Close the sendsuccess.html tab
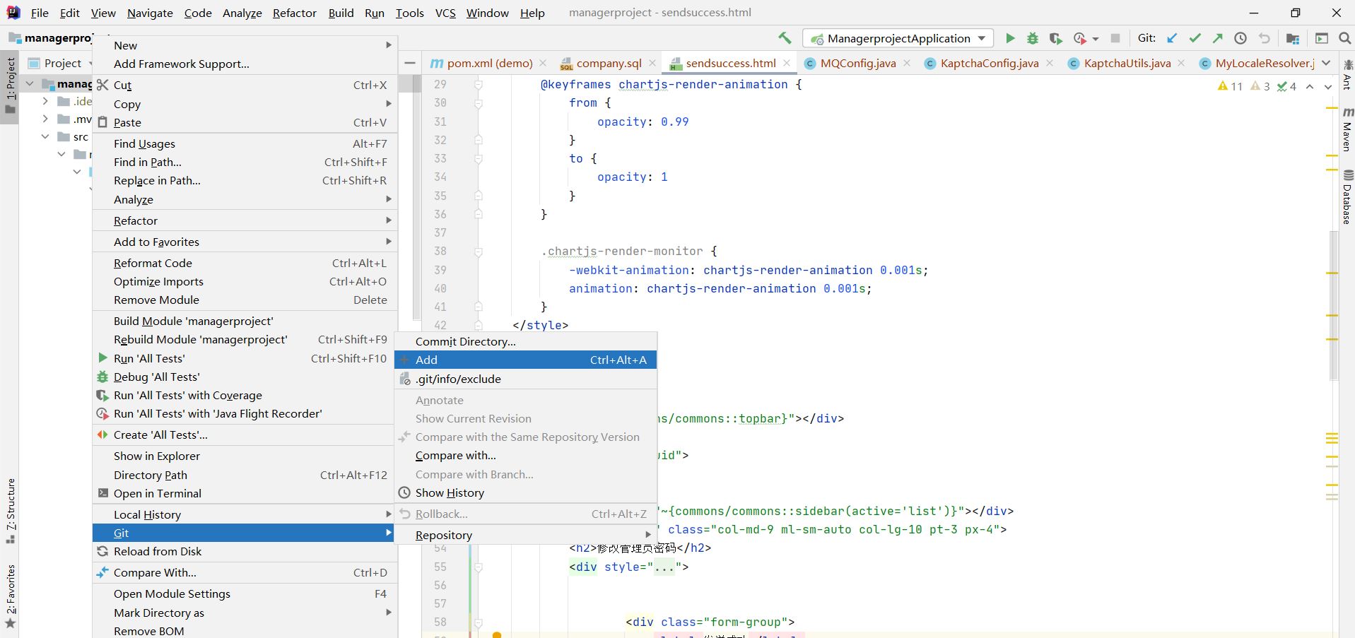The image size is (1355, 638). tap(787, 64)
